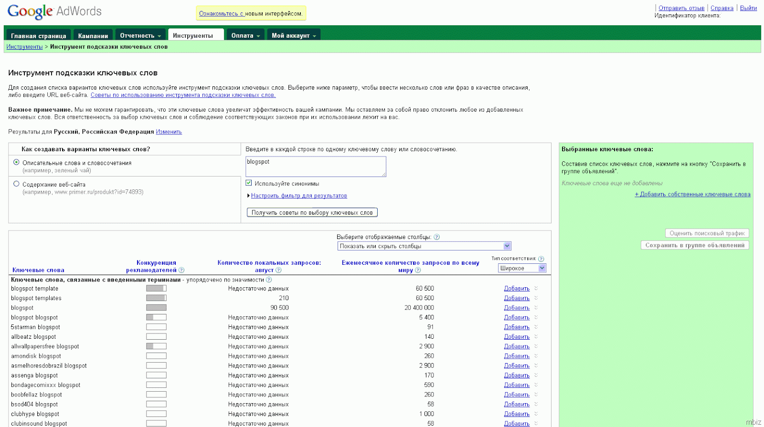764x427 pixels.
Task: Click Получить советы по выбору ключевых слов button
Action: (x=312, y=212)
